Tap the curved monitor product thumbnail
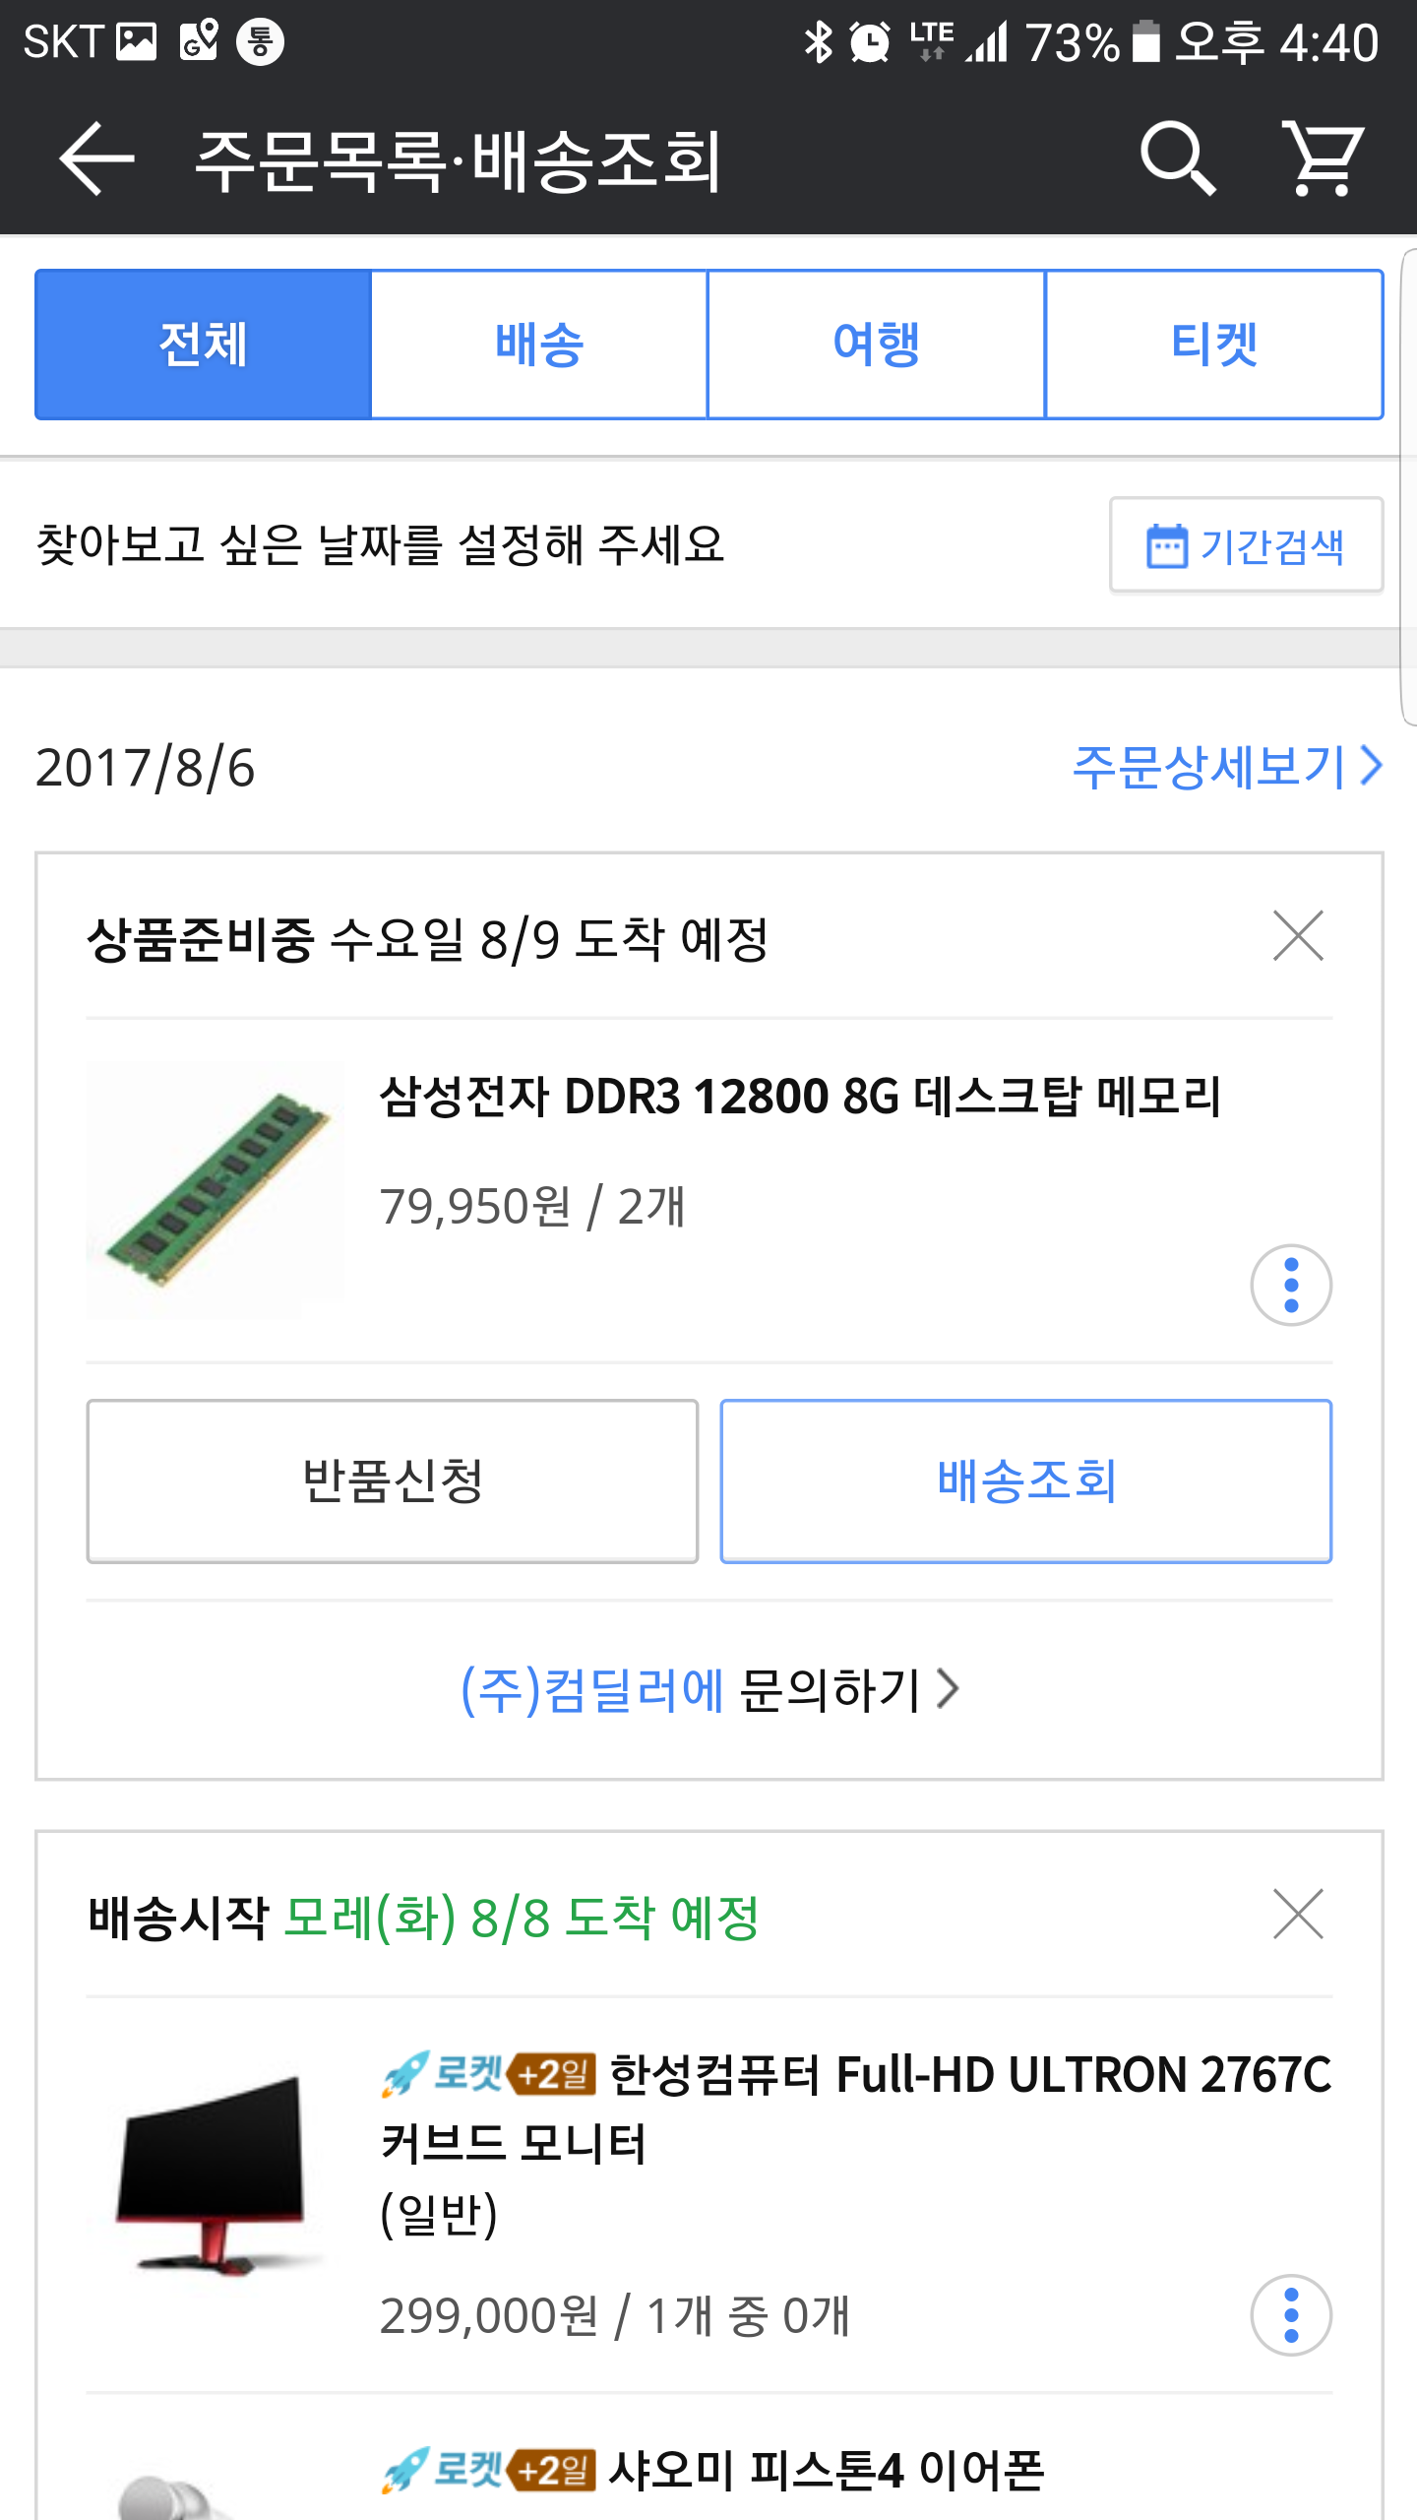The width and height of the screenshot is (1417, 2520). tap(216, 2177)
